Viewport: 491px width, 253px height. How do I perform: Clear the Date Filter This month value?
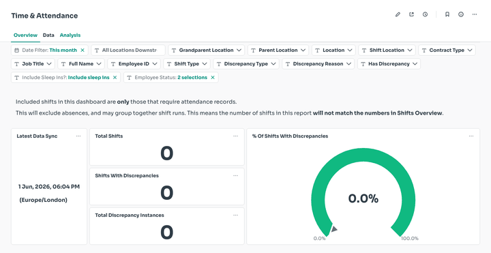[x=83, y=50]
